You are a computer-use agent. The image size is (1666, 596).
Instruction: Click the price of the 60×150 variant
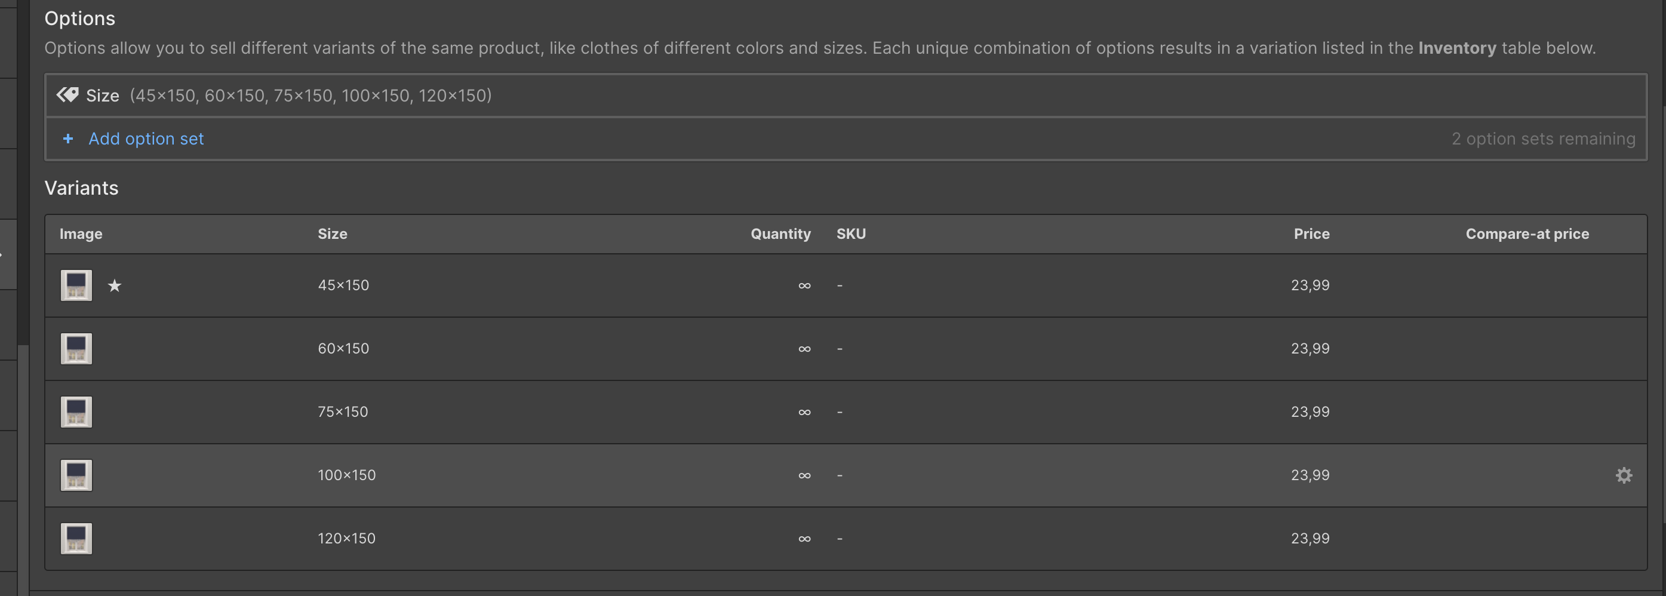[x=1310, y=349]
